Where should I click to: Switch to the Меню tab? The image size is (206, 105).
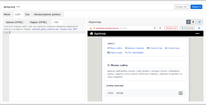7,14
